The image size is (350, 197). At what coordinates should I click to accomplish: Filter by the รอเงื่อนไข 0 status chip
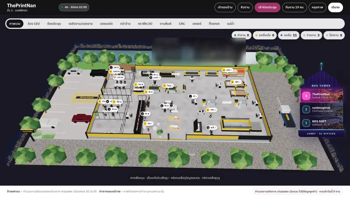265,35
